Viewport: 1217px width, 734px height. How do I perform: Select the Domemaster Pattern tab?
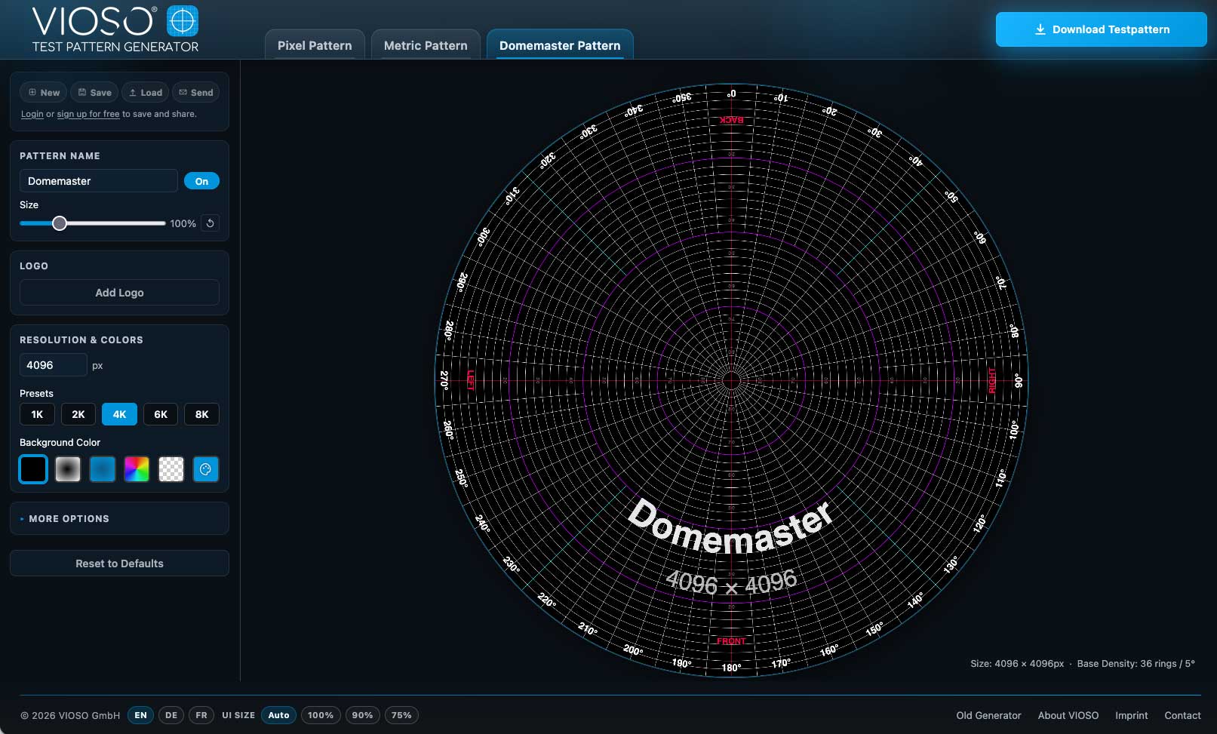pos(560,45)
